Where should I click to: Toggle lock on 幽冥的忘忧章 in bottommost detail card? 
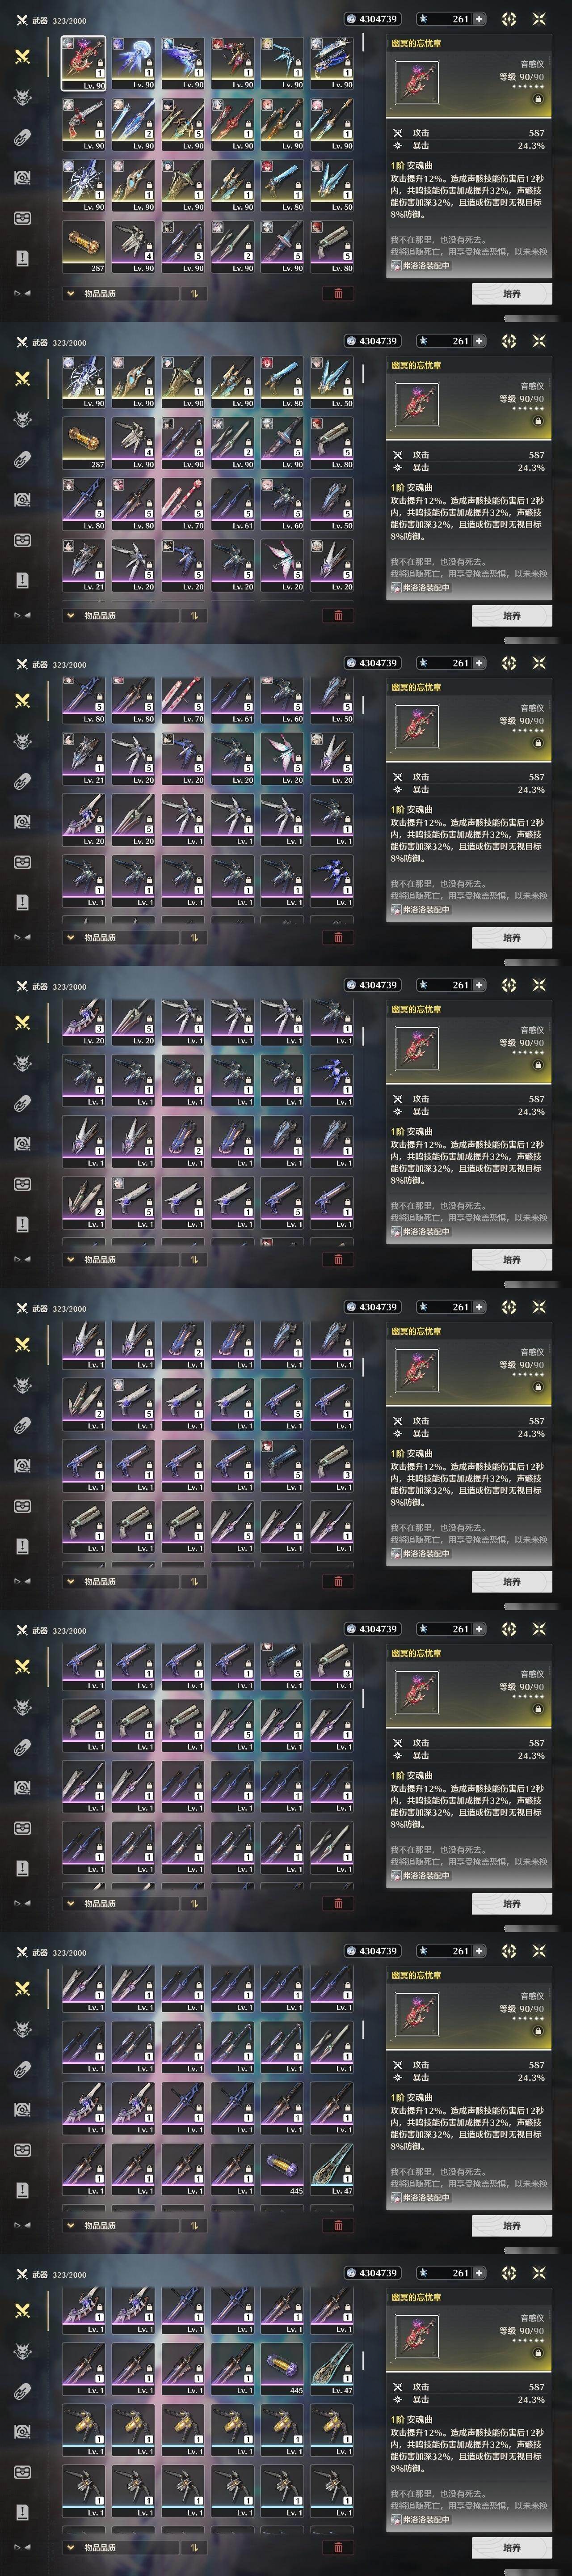coord(538,2353)
